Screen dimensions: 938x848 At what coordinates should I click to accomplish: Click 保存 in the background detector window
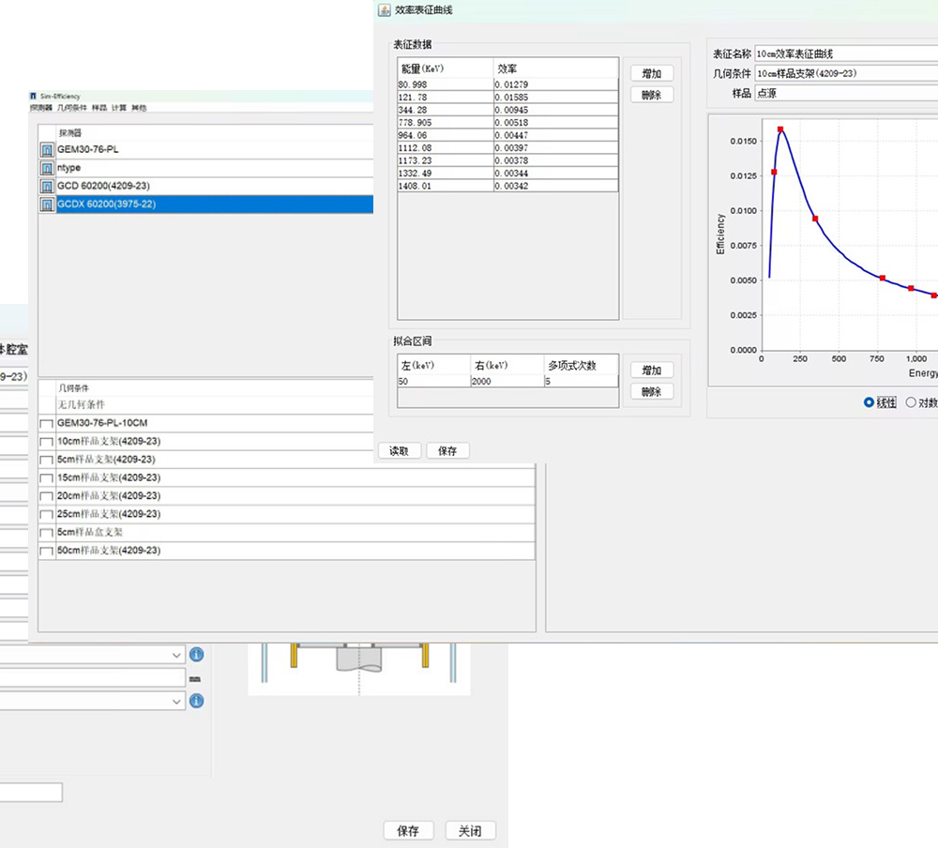(x=408, y=830)
